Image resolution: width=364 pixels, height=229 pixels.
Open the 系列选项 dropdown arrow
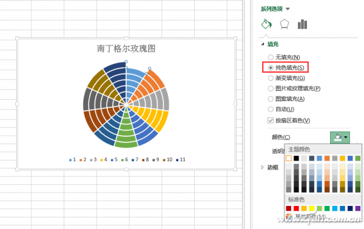288,9
